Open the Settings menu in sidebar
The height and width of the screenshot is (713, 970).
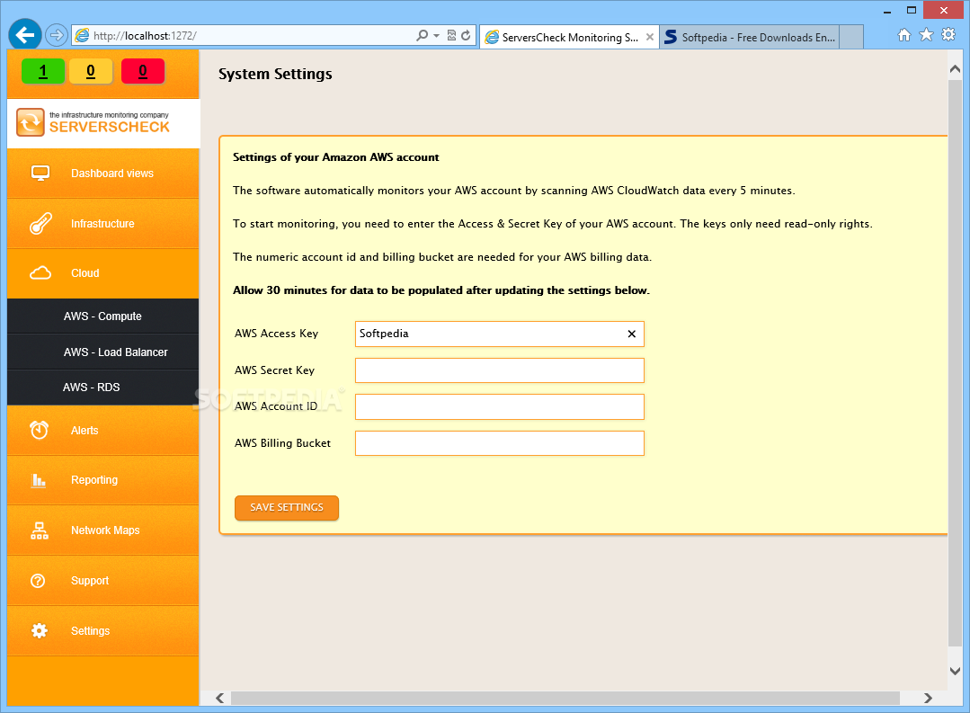pos(102,630)
